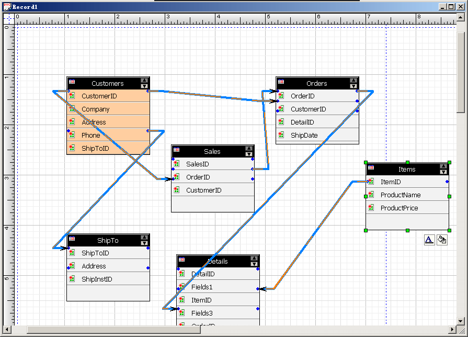Click the ProductName row in Items

coord(400,195)
